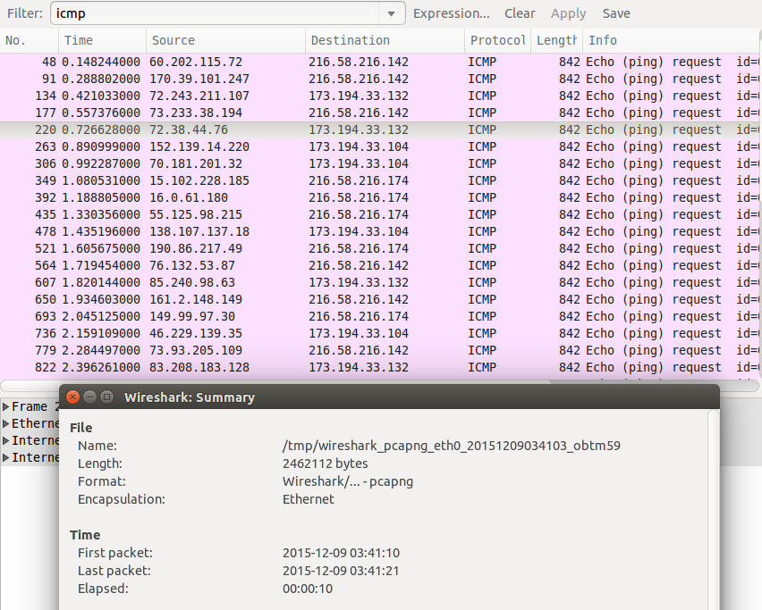Select packet number 48
762x610 pixels.
point(268,62)
